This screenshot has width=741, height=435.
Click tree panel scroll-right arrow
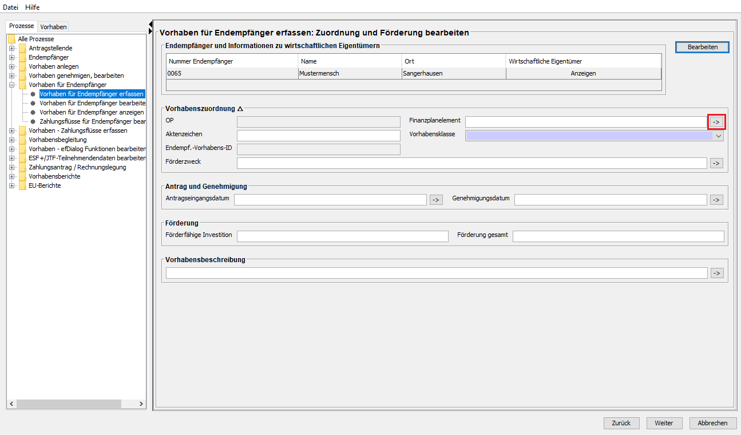point(141,404)
